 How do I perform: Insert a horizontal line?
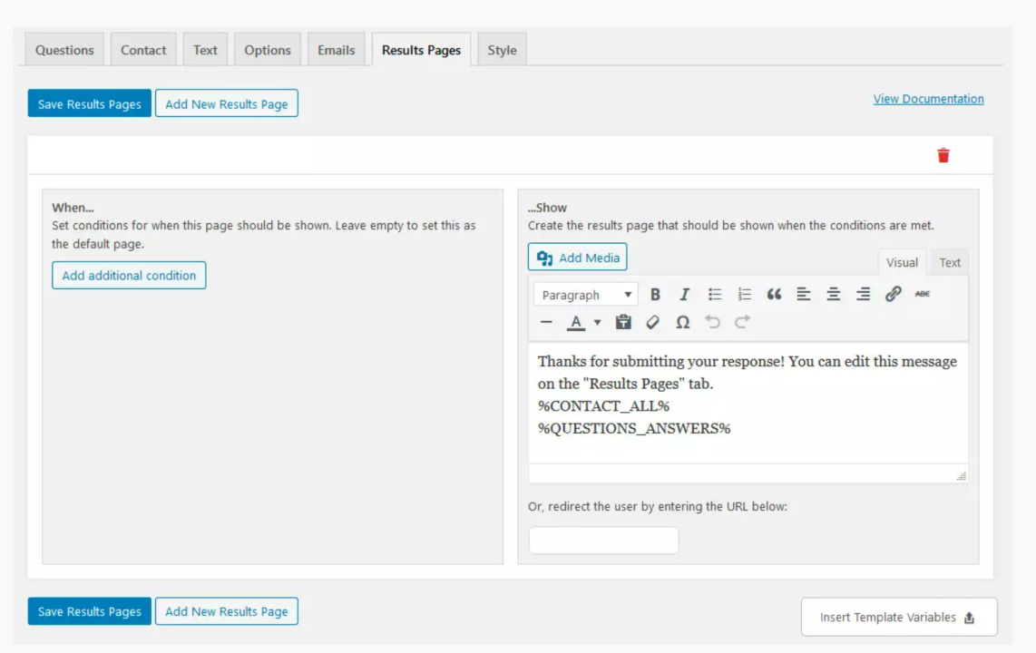(x=546, y=321)
